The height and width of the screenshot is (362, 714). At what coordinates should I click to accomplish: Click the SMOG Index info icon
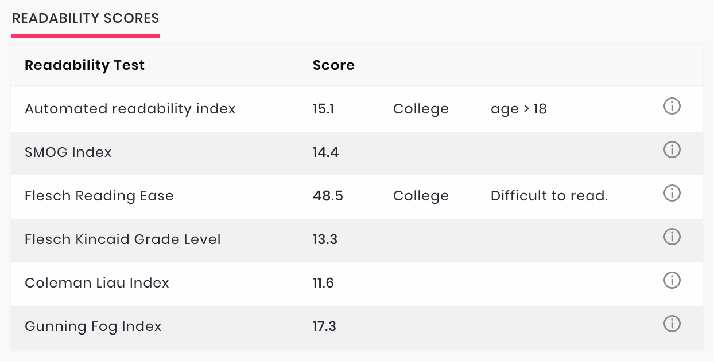point(672,150)
